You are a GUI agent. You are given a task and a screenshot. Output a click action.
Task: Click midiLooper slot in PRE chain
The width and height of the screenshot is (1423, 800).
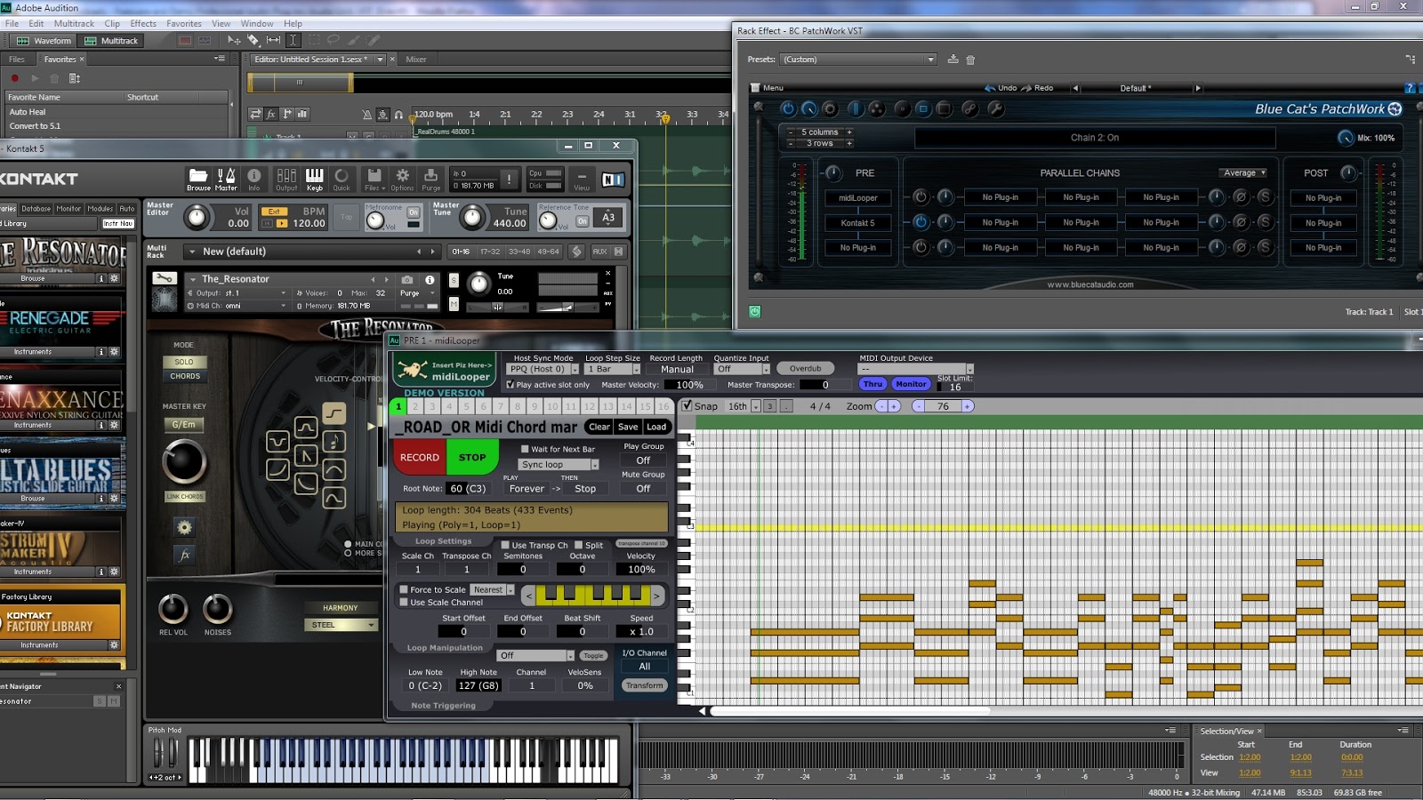857,197
